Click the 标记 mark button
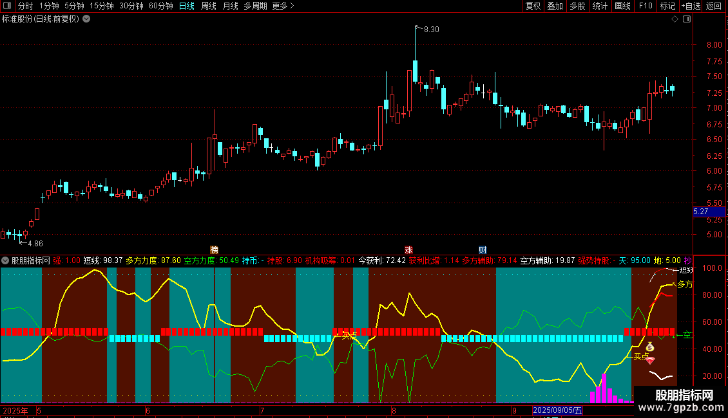The image size is (728, 418). (667, 6)
